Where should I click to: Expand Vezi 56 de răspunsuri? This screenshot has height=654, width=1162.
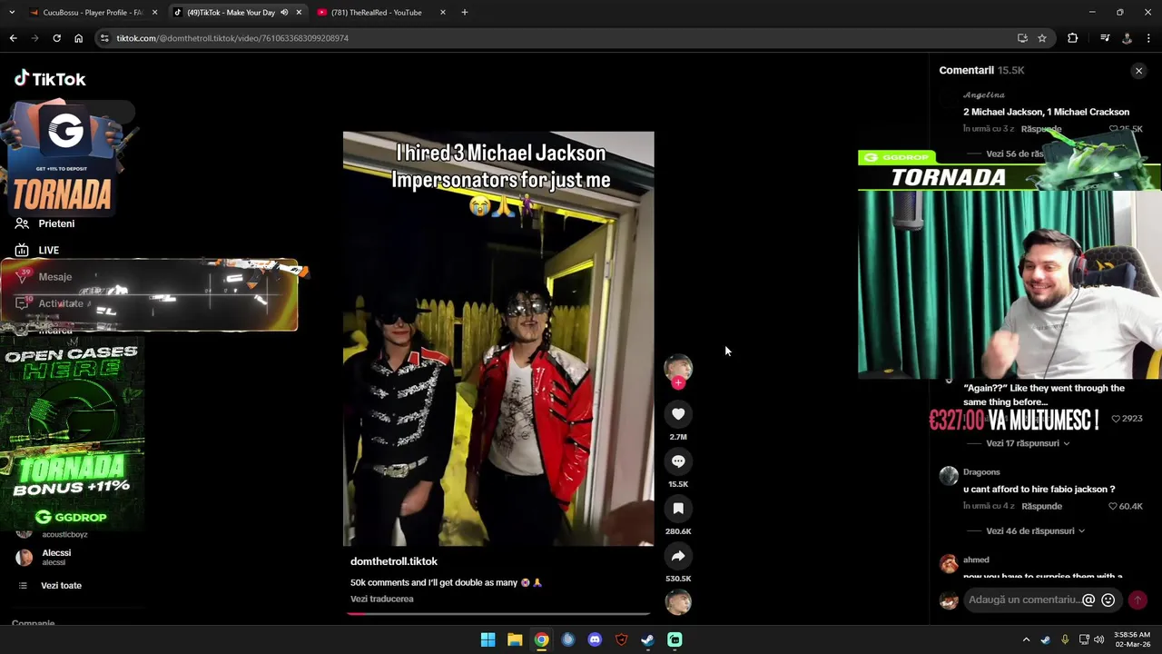1014,154
